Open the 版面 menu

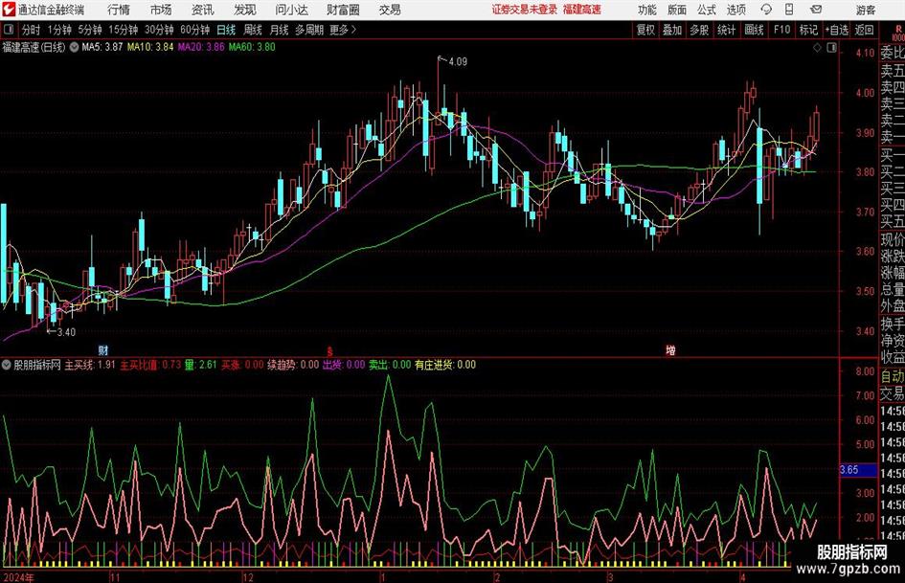tap(677, 10)
